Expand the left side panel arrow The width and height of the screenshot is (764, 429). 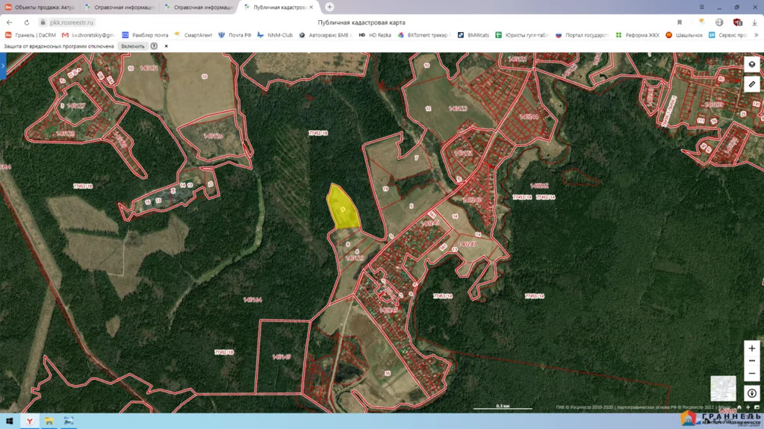[3, 67]
